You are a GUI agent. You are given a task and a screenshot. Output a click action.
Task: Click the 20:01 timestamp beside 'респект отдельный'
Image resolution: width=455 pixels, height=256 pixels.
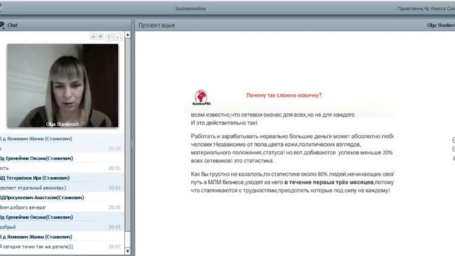click(x=114, y=188)
